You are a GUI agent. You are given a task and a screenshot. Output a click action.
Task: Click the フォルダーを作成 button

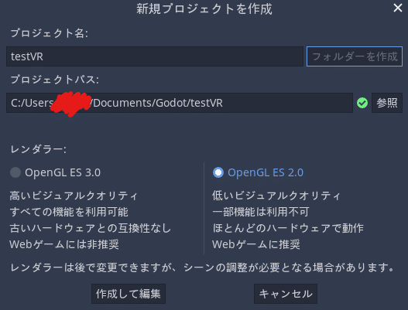pyautogui.click(x=355, y=56)
